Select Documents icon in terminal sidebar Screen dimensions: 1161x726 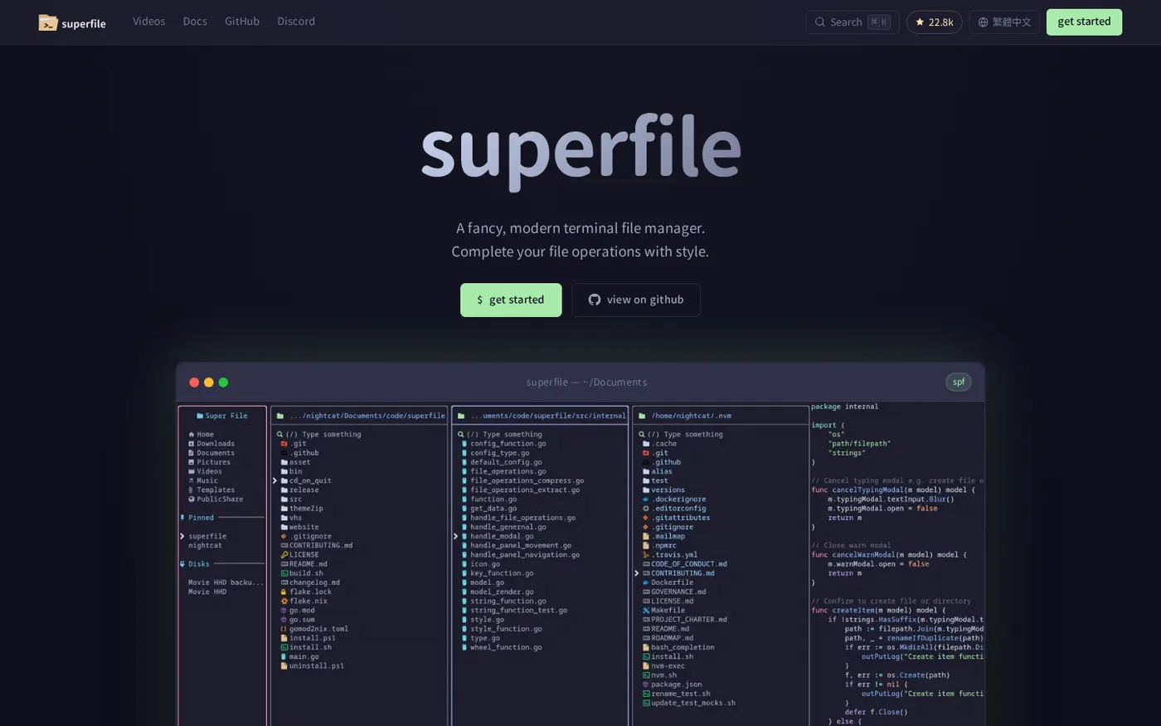pyautogui.click(x=192, y=453)
